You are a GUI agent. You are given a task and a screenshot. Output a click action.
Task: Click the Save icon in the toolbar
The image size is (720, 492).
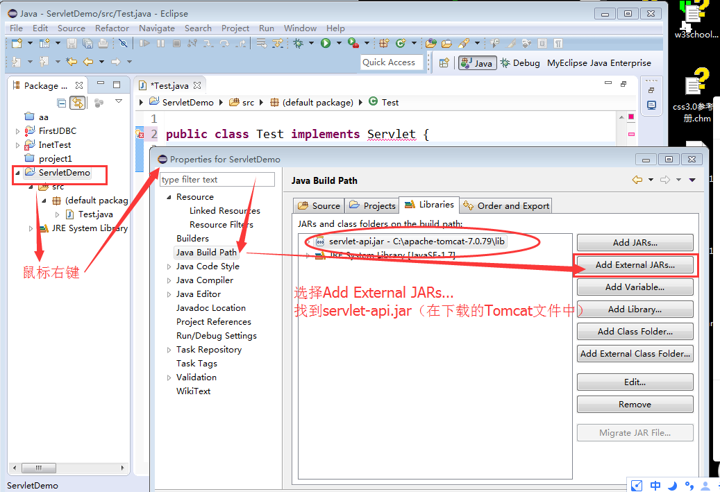tap(72, 44)
